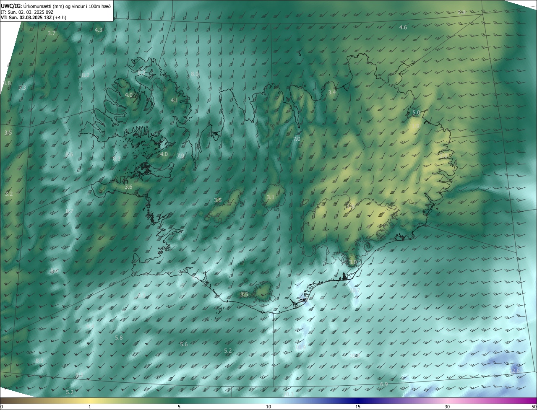Click the '5.6' value label

click(184, 345)
